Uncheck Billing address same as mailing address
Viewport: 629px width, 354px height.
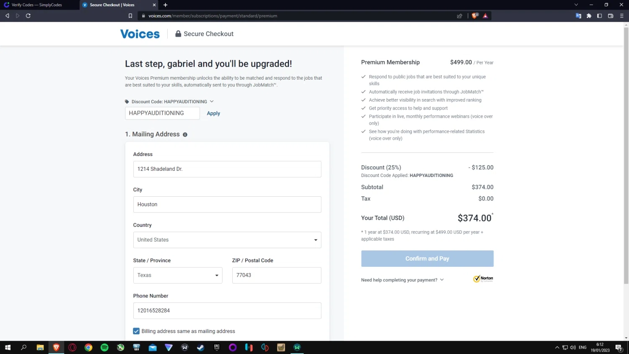click(x=136, y=331)
